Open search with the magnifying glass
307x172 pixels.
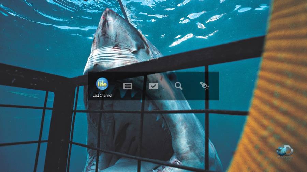click(179, 86)
